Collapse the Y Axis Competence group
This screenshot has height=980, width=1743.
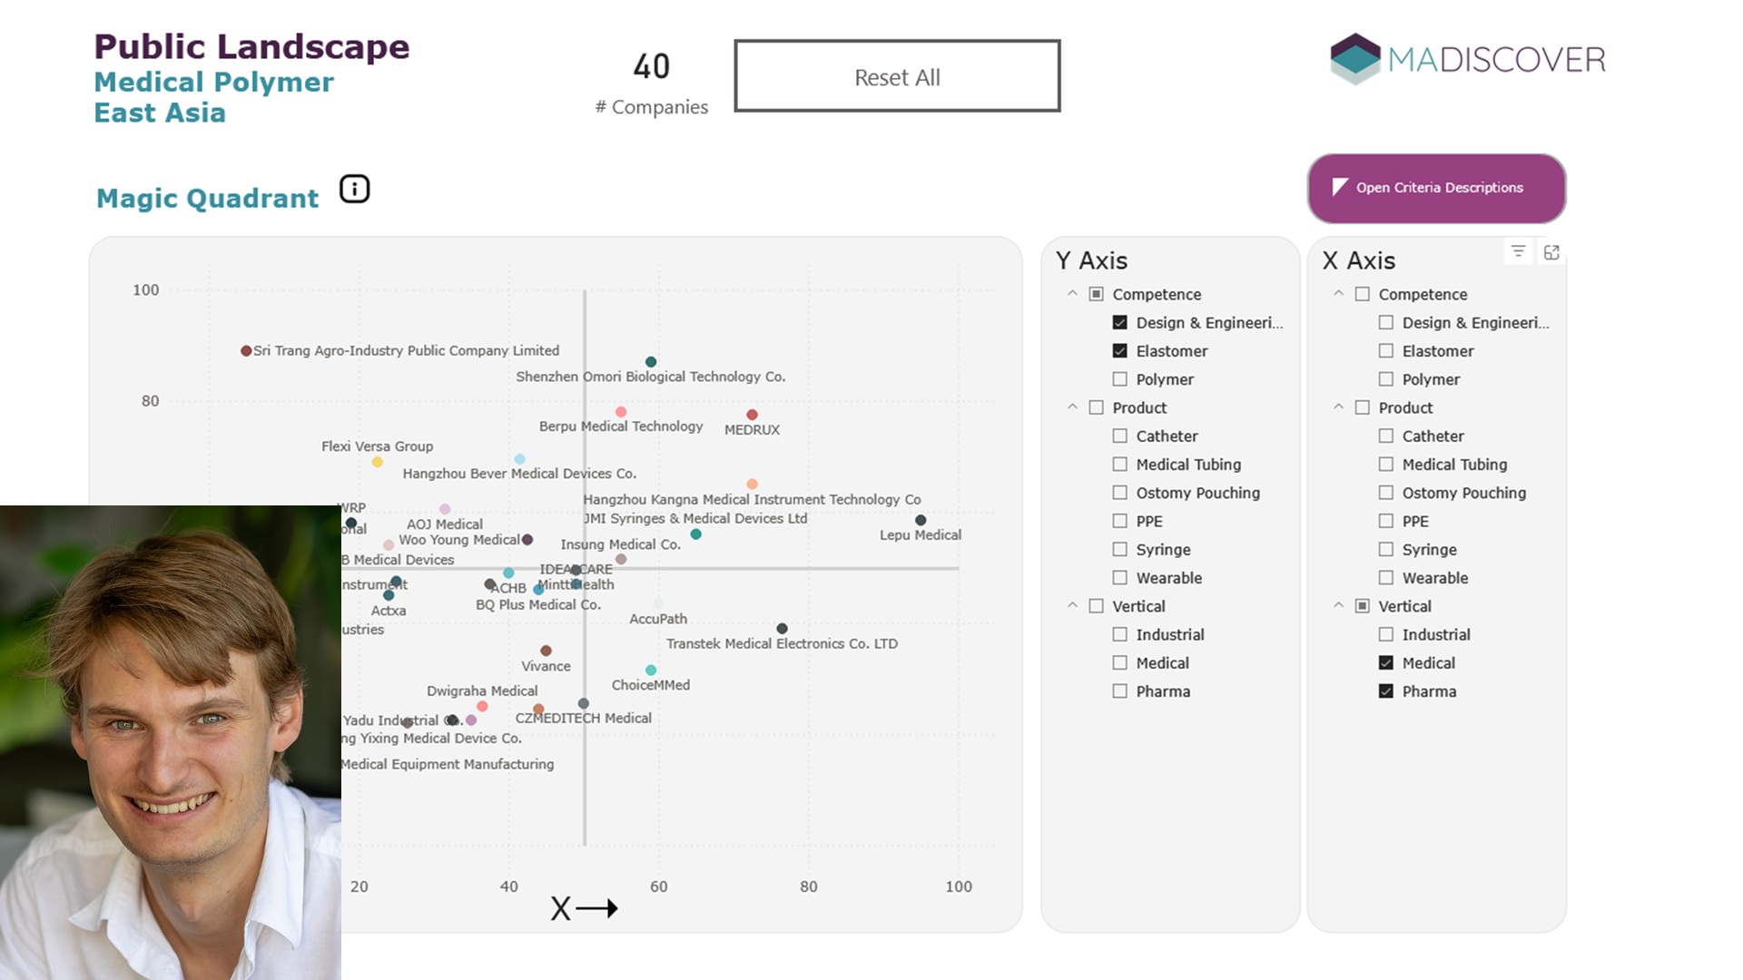[1072, 294]
